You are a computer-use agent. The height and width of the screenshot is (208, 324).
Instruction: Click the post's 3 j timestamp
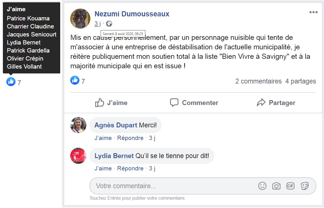(97, 24)
